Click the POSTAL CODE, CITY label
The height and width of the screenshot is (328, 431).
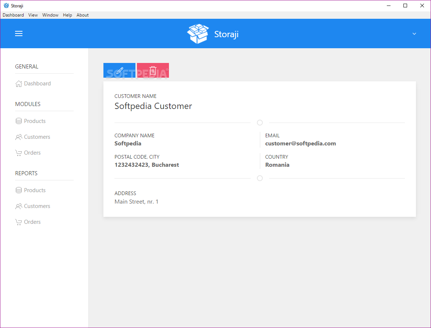(x=137, y=157)
